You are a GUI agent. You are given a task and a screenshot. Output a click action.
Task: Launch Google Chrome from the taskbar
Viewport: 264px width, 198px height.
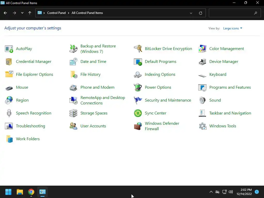(31, 192)
